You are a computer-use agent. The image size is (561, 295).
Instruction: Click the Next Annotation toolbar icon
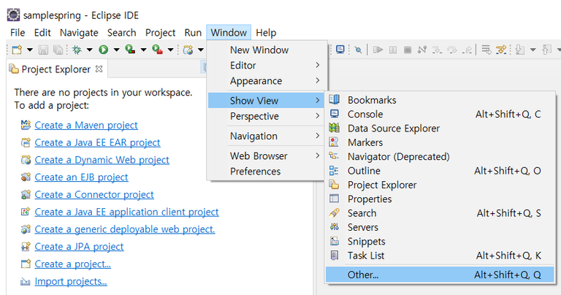tap(520, 50)
